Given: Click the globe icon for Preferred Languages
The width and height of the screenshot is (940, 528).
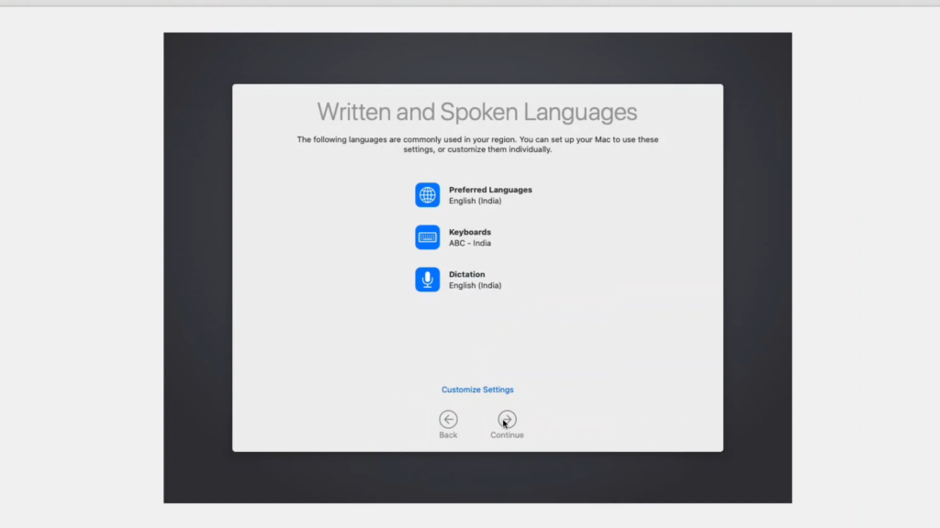Looking at the screenshot, I should coord(427,195).
